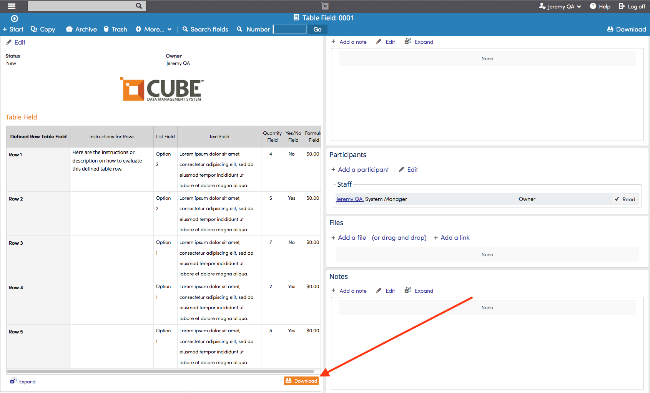Select "Search fields" in the toolbar
This screenshot has width=650, height=393.
[205, 29]
